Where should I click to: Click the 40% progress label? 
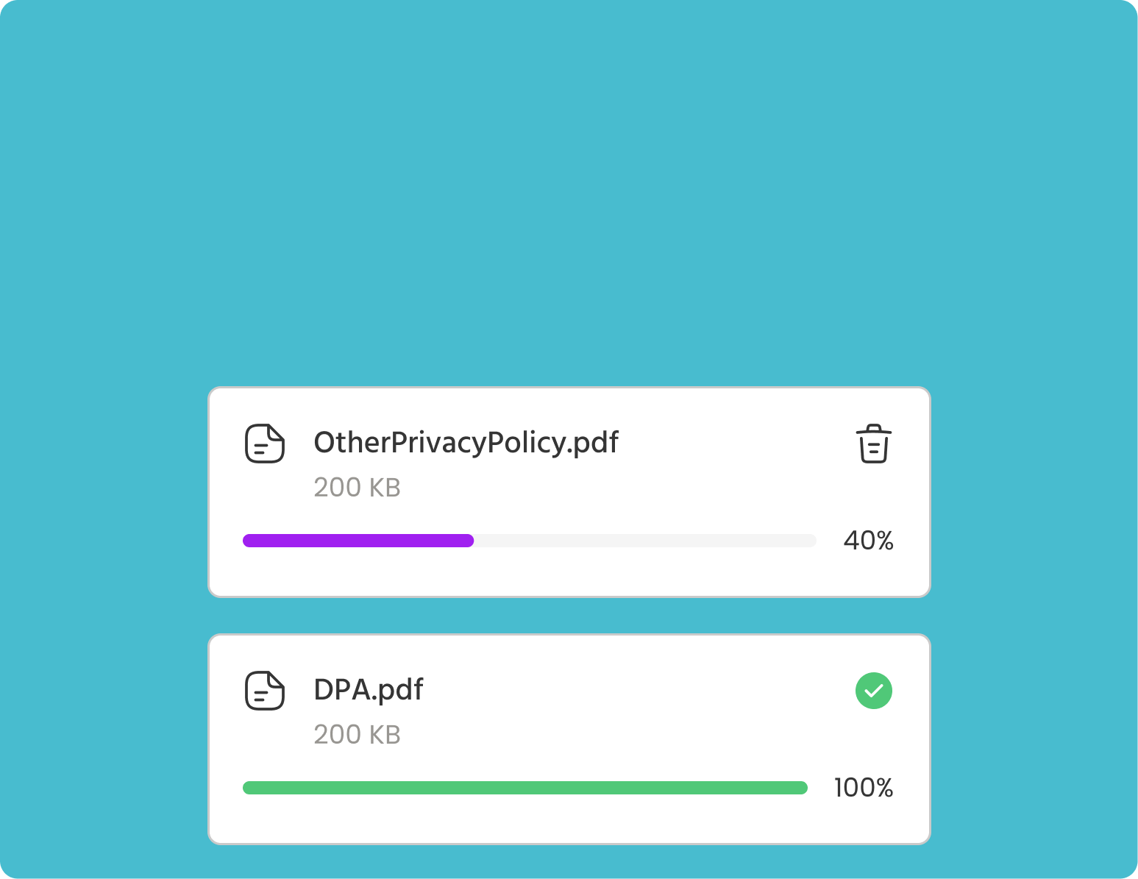point(868,541)
